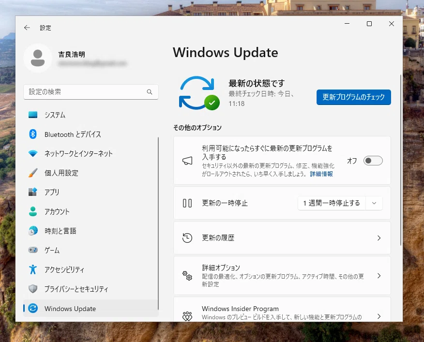Turn on the get-latest-updates toggle switch
The width and height of the screenshot is (424, 342).
point(373,161)
